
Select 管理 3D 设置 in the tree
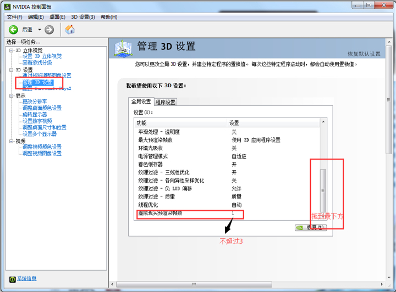[x=37, y=82]
